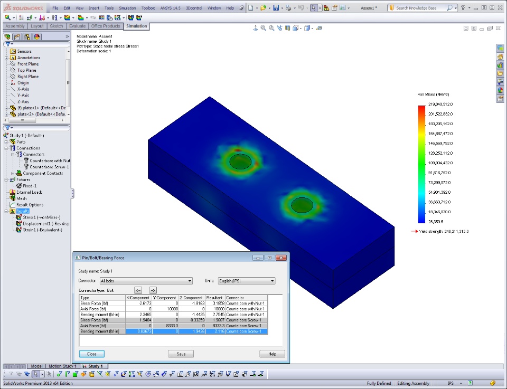507x389 pixels.
Task: Switch to the Sketch tab
Action: pyautogui.click(x=57, y=26)
